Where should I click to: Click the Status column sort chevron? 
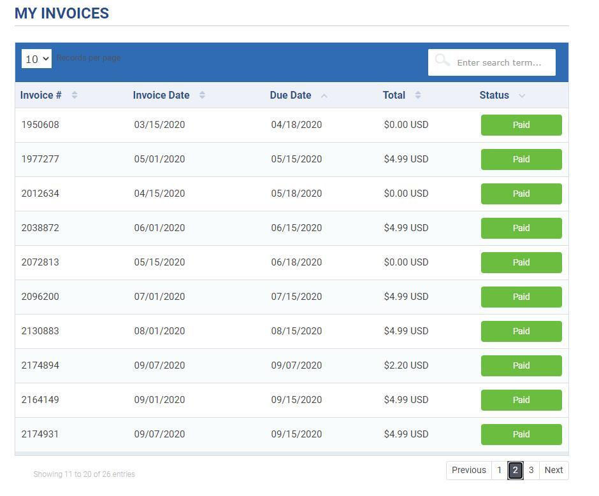tap(522, 96)
